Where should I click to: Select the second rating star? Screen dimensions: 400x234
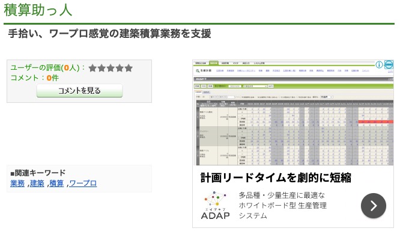pos(102,68)
